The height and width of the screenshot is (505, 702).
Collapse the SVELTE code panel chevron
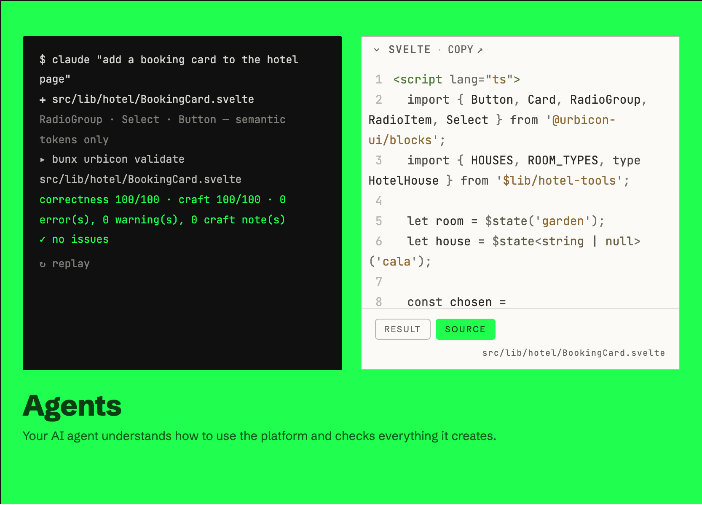point(377,50)
